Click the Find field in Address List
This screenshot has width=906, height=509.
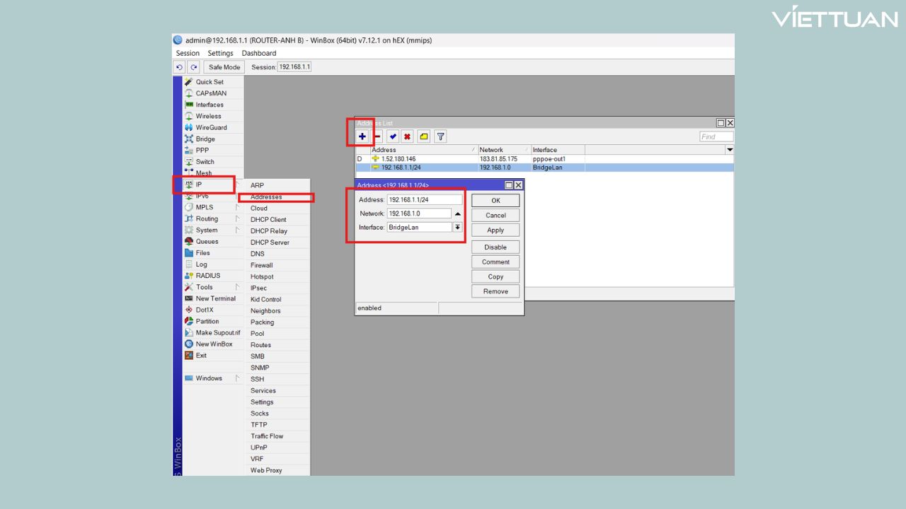tap(716, 136)
